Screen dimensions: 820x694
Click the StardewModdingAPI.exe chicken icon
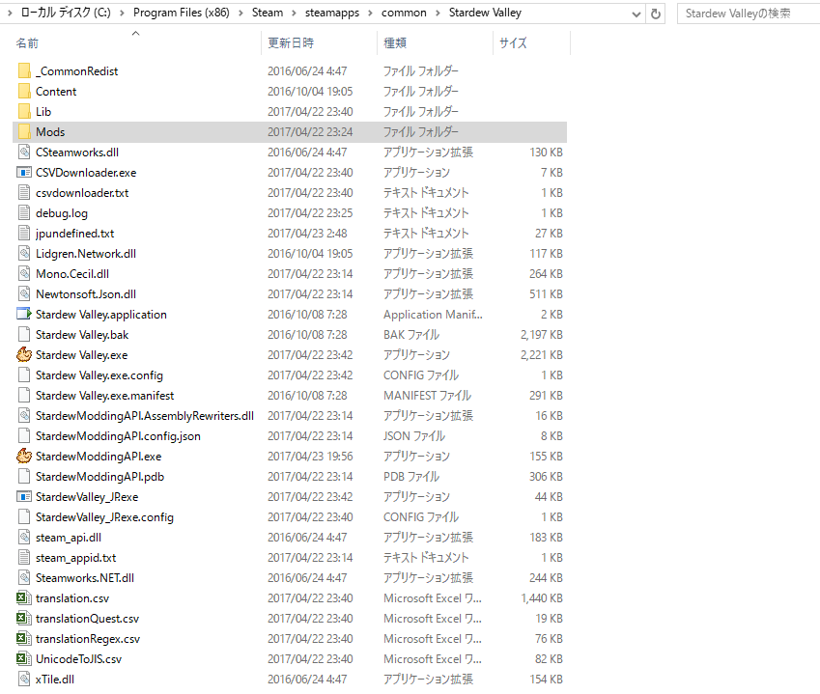(24, 457)
